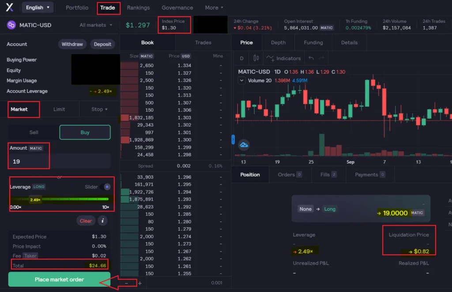The height and width of the screenshot is (292, 452).
Task: Click the exchange X logo top left
Action: [x=10, y=7]
